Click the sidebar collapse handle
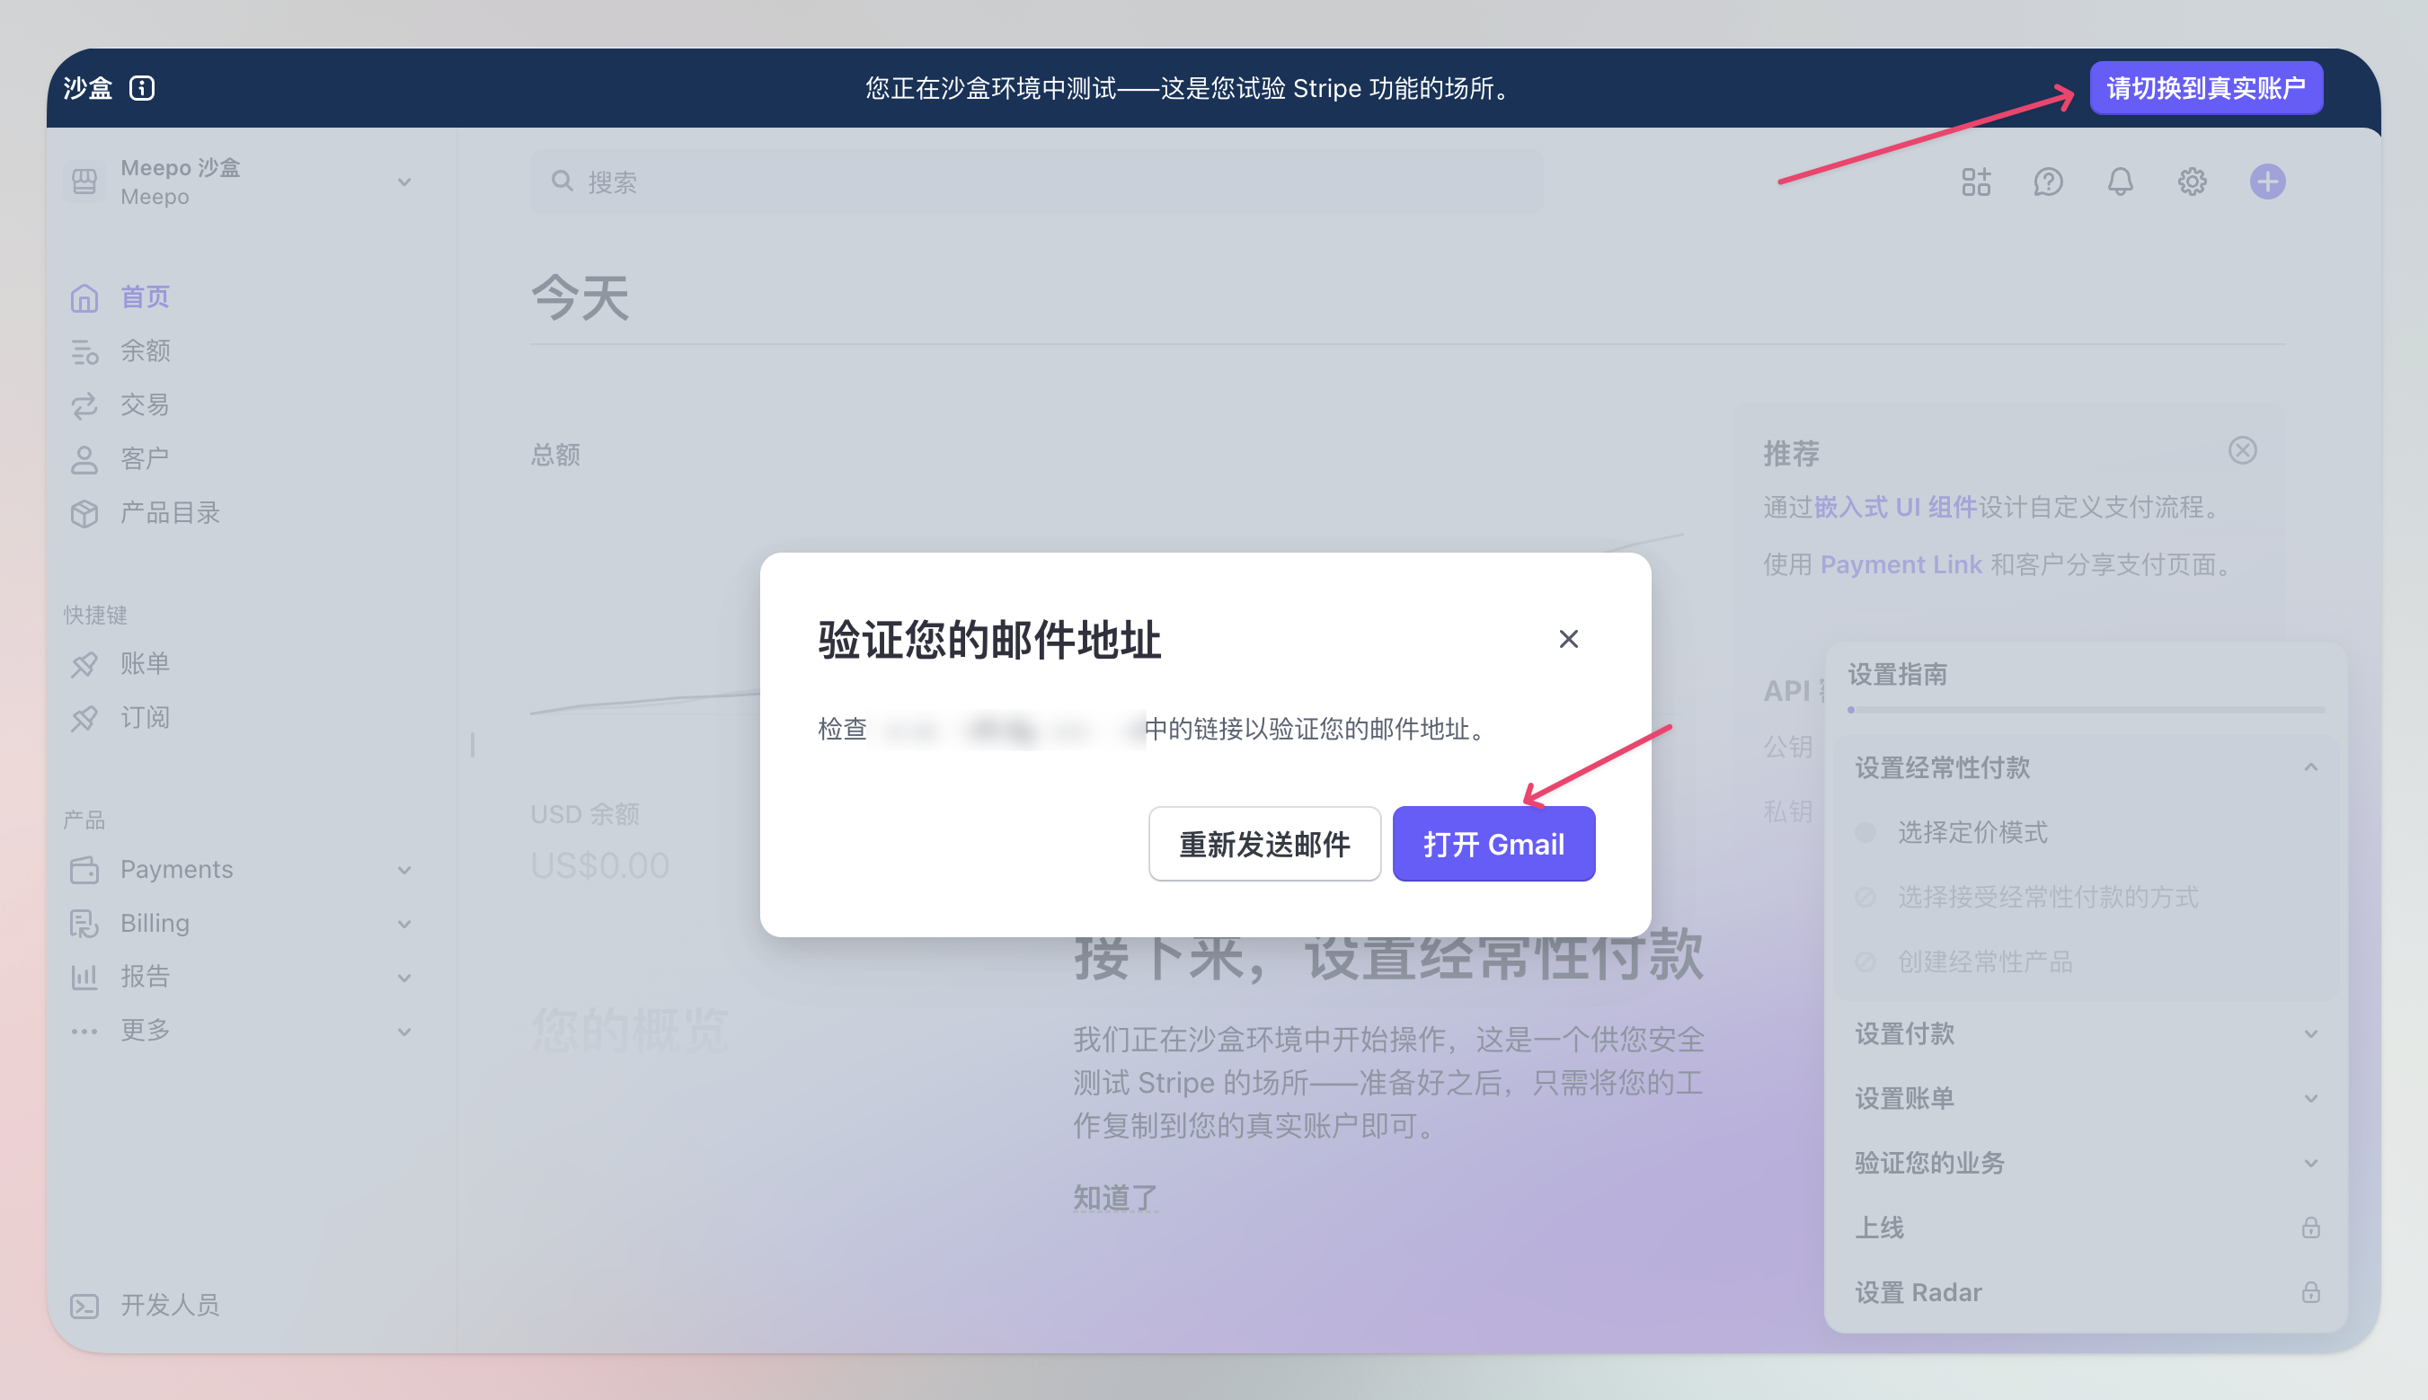The width and height of the screenshot is (2428, 1400). click(x=472, y=744)
